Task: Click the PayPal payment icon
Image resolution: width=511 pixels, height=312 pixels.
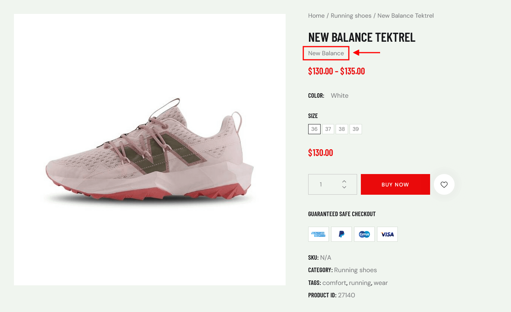Action: click(x=341, y=234)
